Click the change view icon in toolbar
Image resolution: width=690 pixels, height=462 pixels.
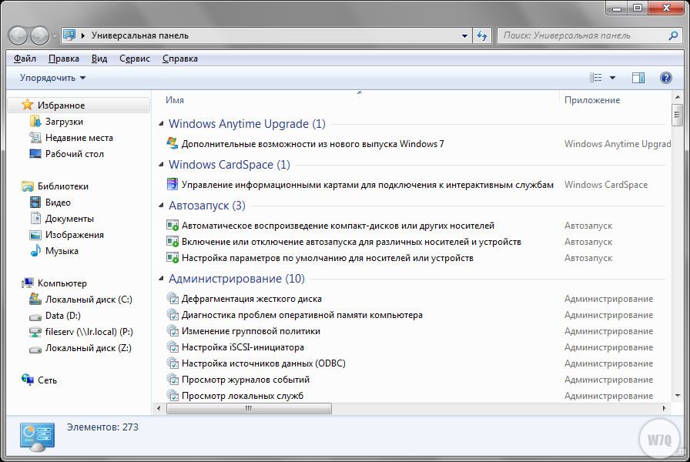[x=596, y=78]
